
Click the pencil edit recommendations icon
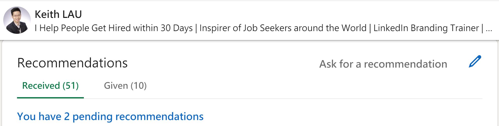click(x=475, y=62)
